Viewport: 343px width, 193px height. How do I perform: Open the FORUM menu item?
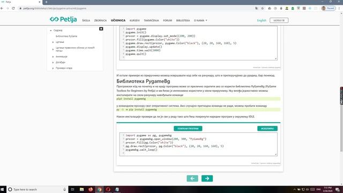(167, 20)
